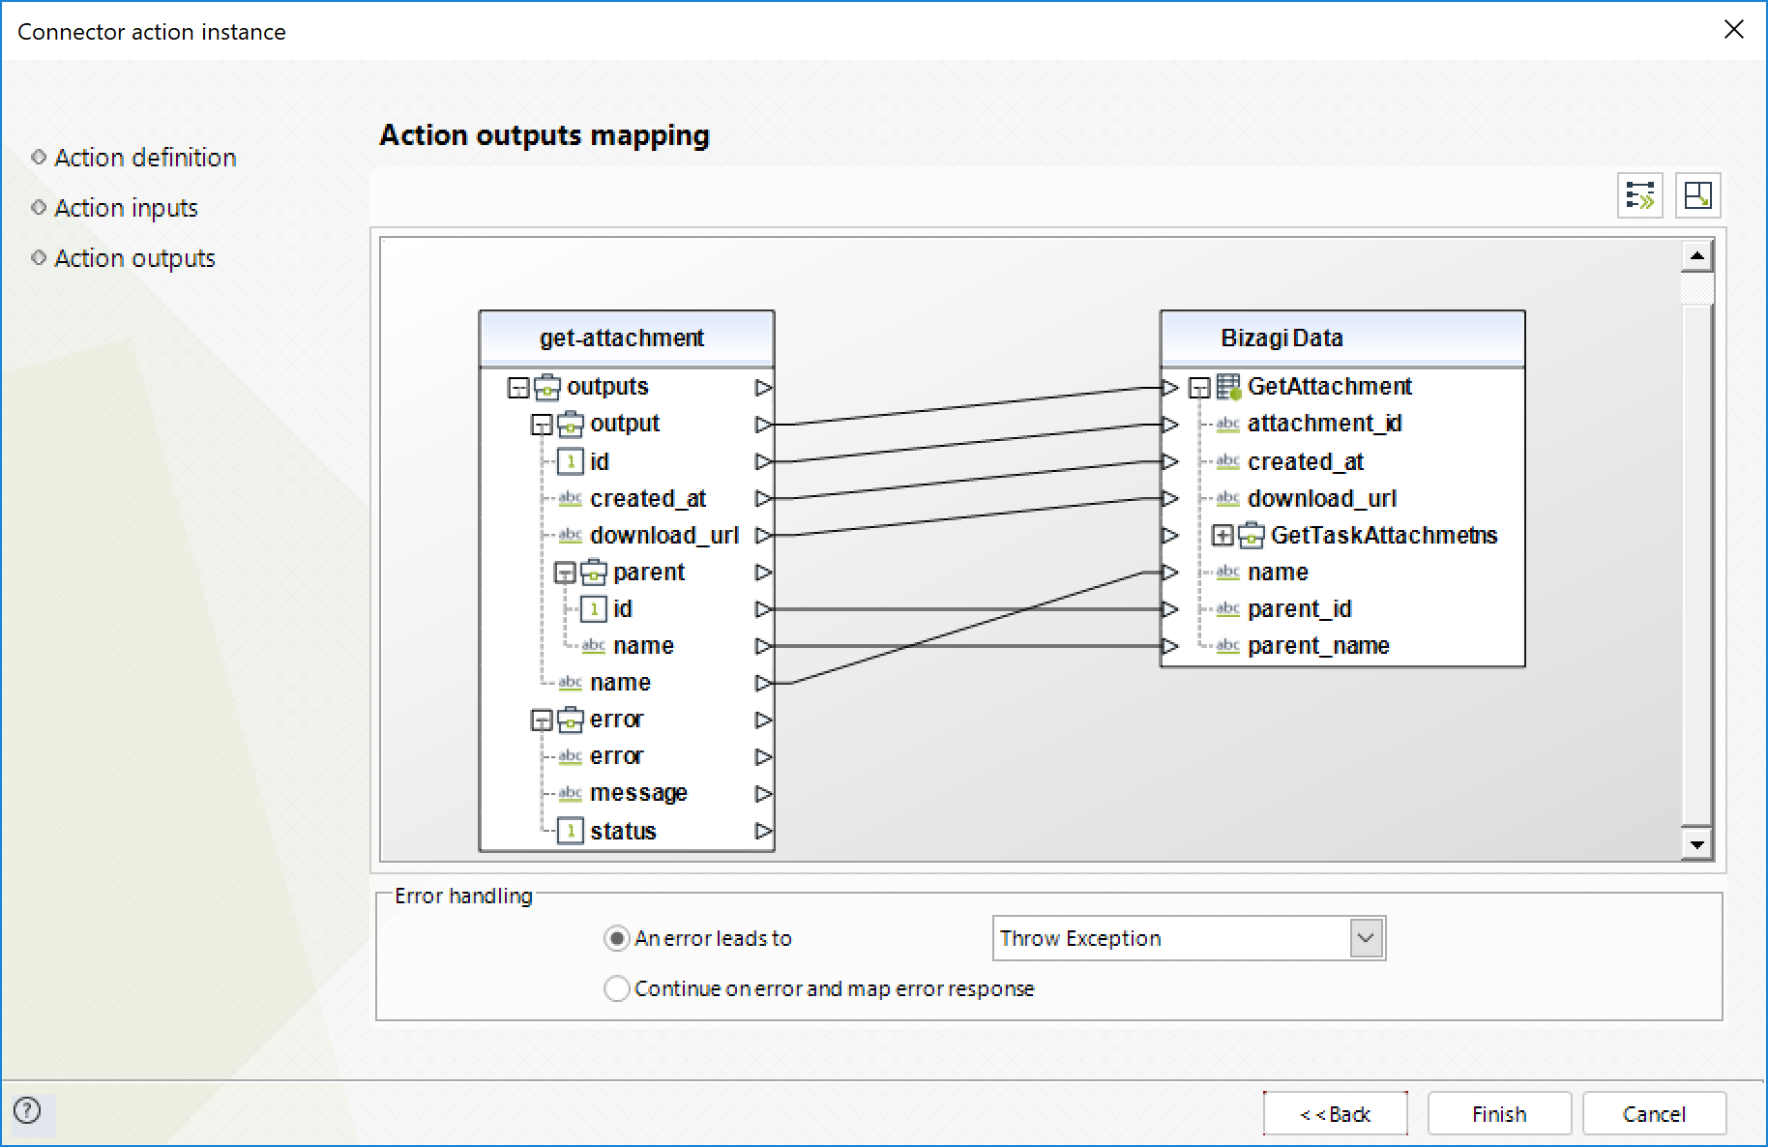
Task: Select the source download_url field
Action: pyautogui.click(x=664, y=535)
